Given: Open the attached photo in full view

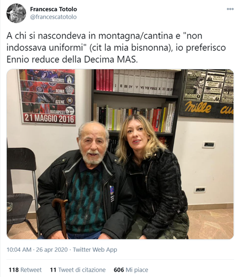Looking at the screenshot, I should point(120,154).
